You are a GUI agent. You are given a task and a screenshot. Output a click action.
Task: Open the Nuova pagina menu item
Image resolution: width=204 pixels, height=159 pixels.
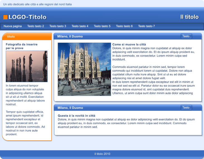13,26
